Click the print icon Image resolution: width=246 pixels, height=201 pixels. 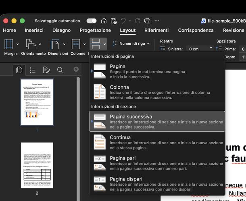tap(147, 21)
